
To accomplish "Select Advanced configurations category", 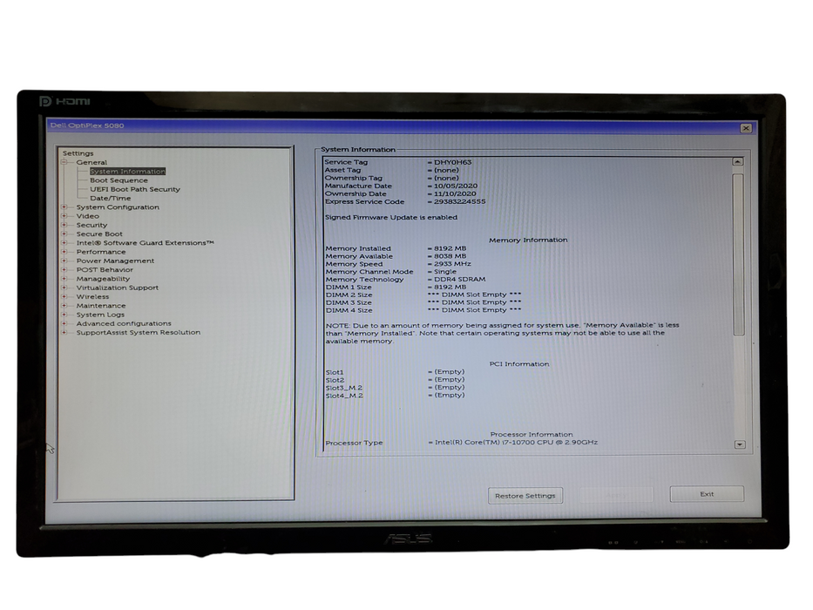I will (124, 323).
